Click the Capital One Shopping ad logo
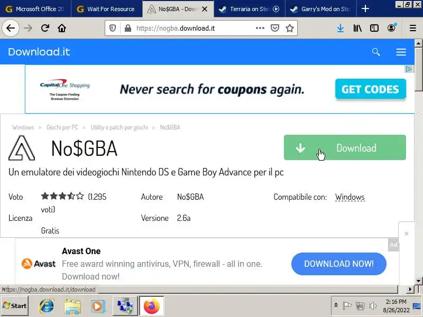Screen dimensions: 423x317 pos(65,89)
